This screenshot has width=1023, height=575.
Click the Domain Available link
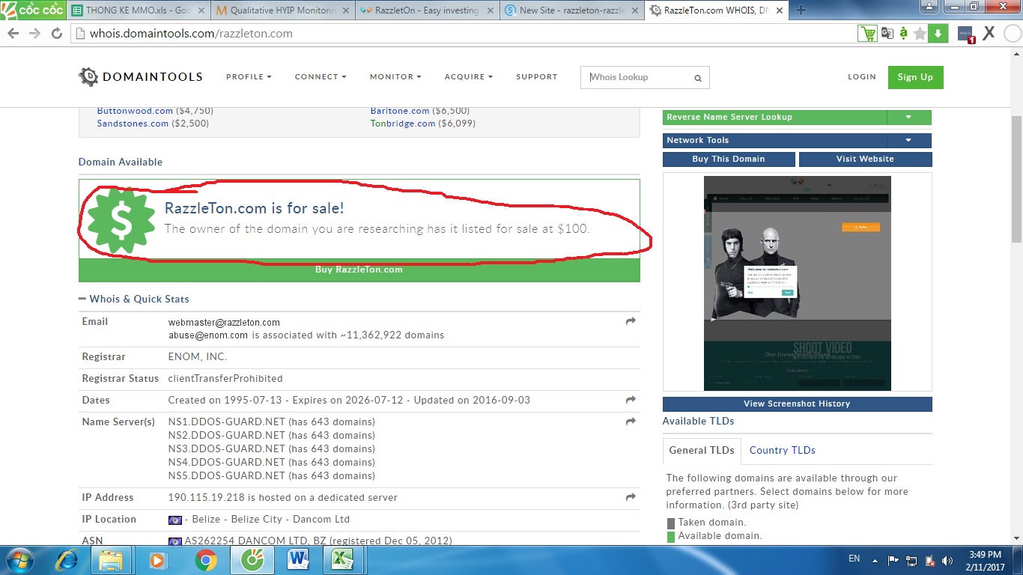(121, 162)
